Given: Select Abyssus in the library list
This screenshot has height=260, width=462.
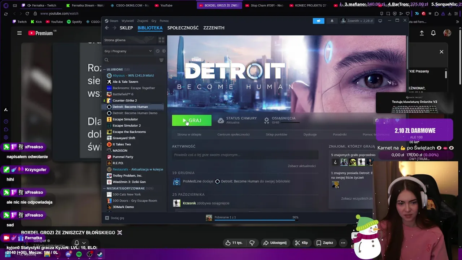Looking at the screenshot, I should click(133, 75).
